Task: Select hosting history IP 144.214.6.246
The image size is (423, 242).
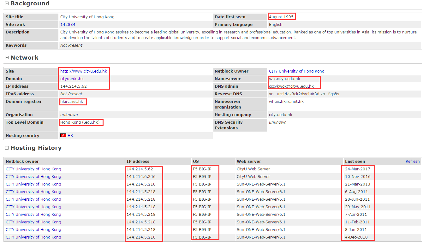Action: click(141, 177)
